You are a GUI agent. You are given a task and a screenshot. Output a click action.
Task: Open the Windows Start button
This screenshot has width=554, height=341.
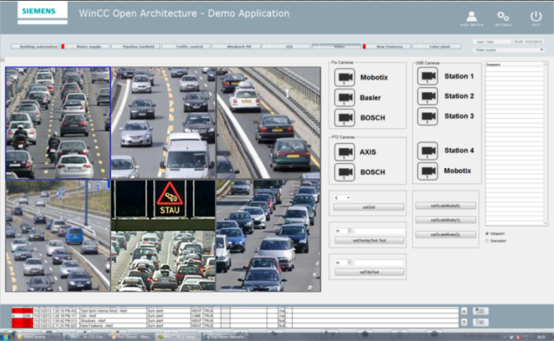coord(5,337)
